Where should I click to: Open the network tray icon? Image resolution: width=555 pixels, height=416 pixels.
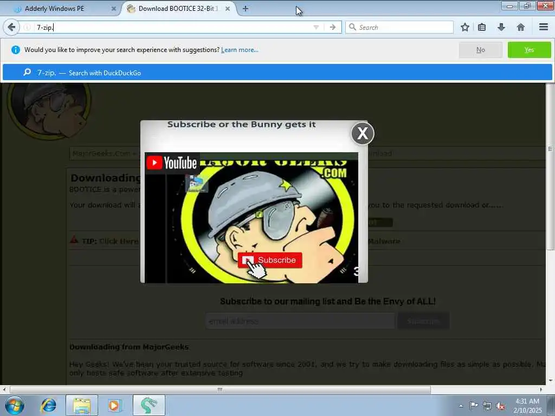pos(487,406)
